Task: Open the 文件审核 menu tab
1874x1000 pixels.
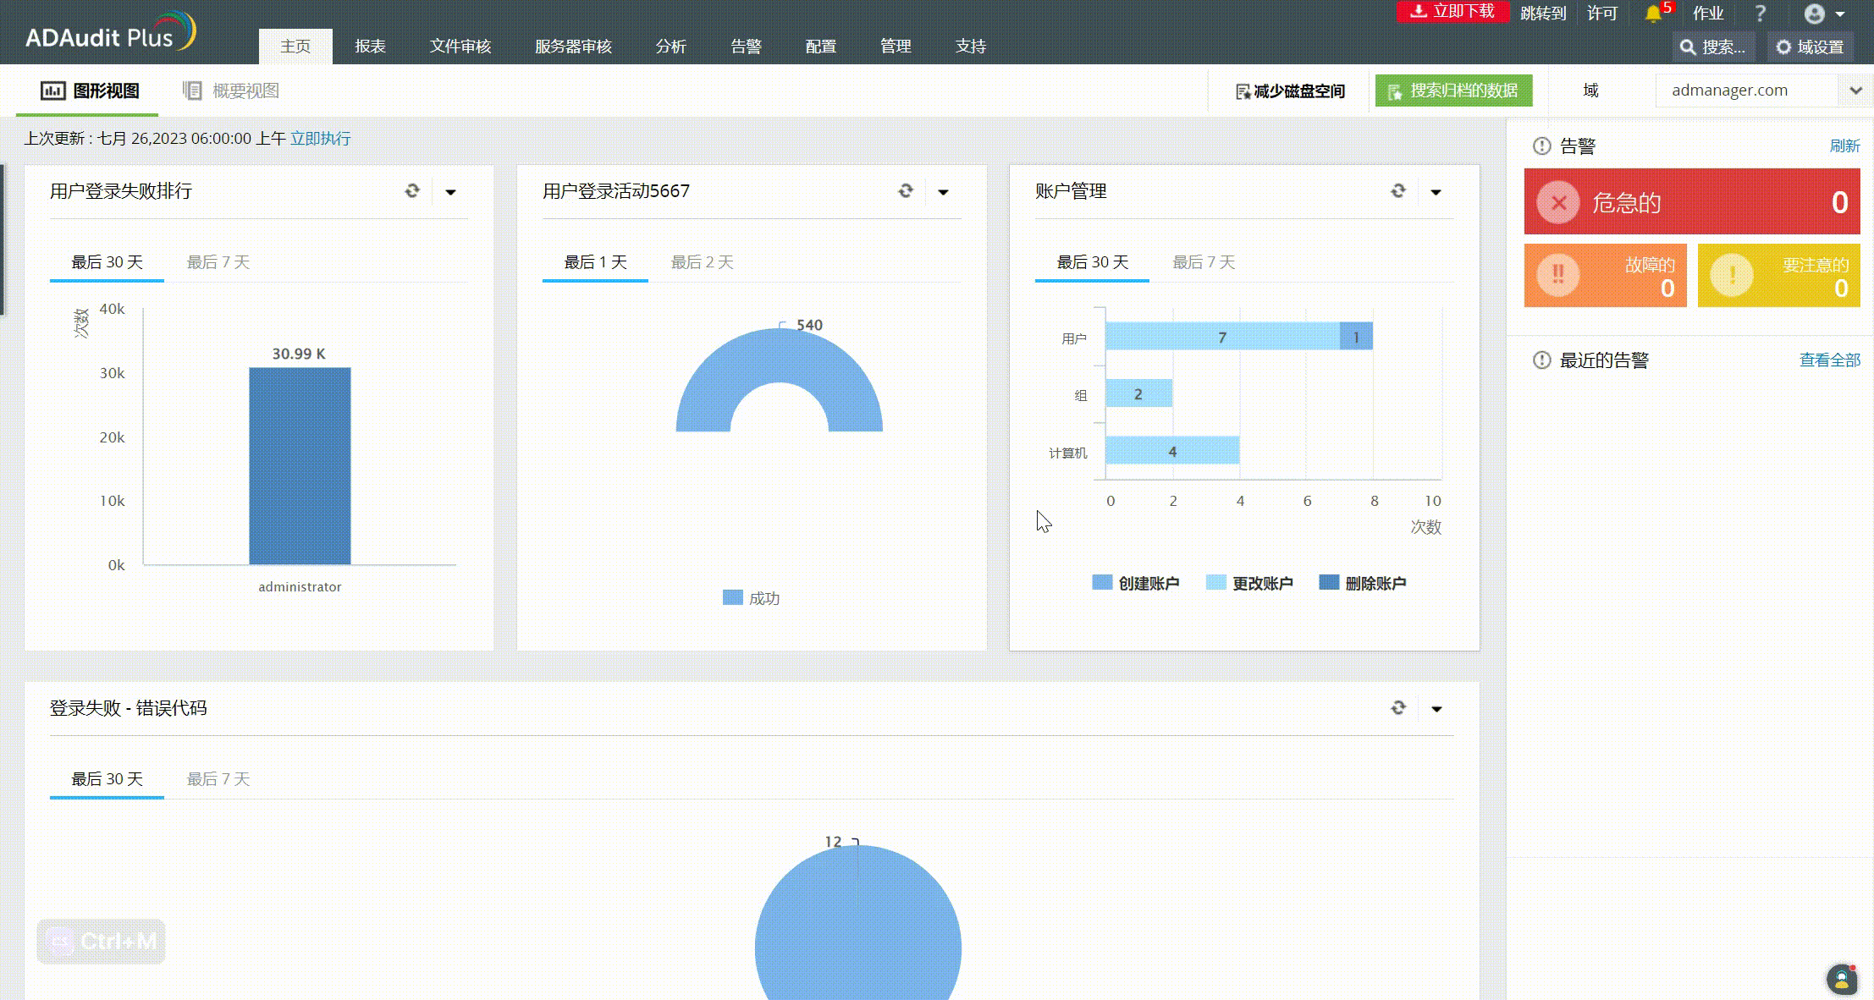Action: [460, 47]
